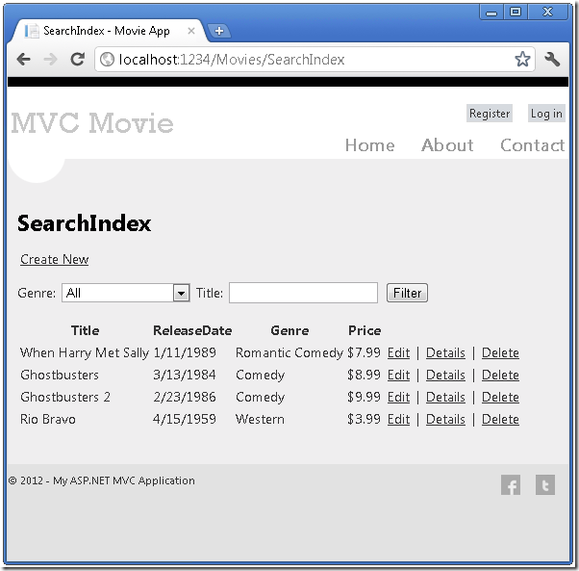
Task: Bookmark page with the star icon
Action: 522,60
